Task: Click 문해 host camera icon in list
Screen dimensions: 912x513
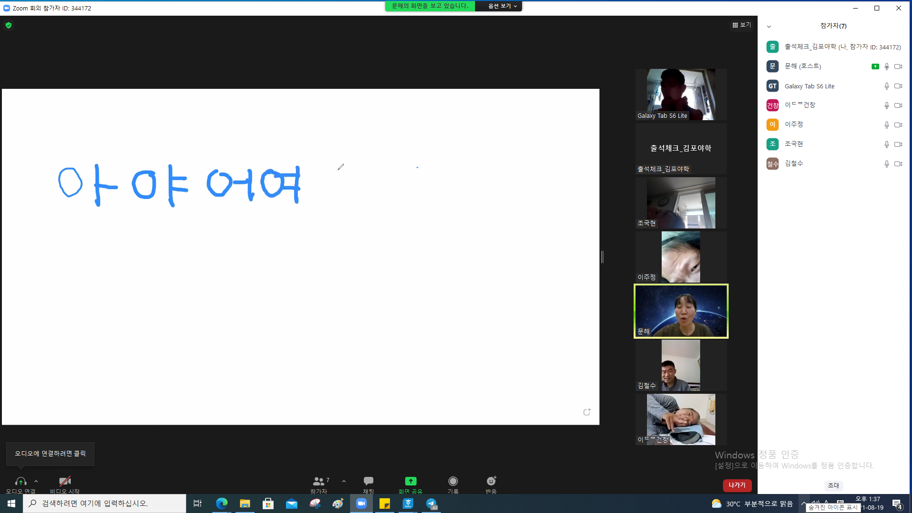Action: point(898,66)
